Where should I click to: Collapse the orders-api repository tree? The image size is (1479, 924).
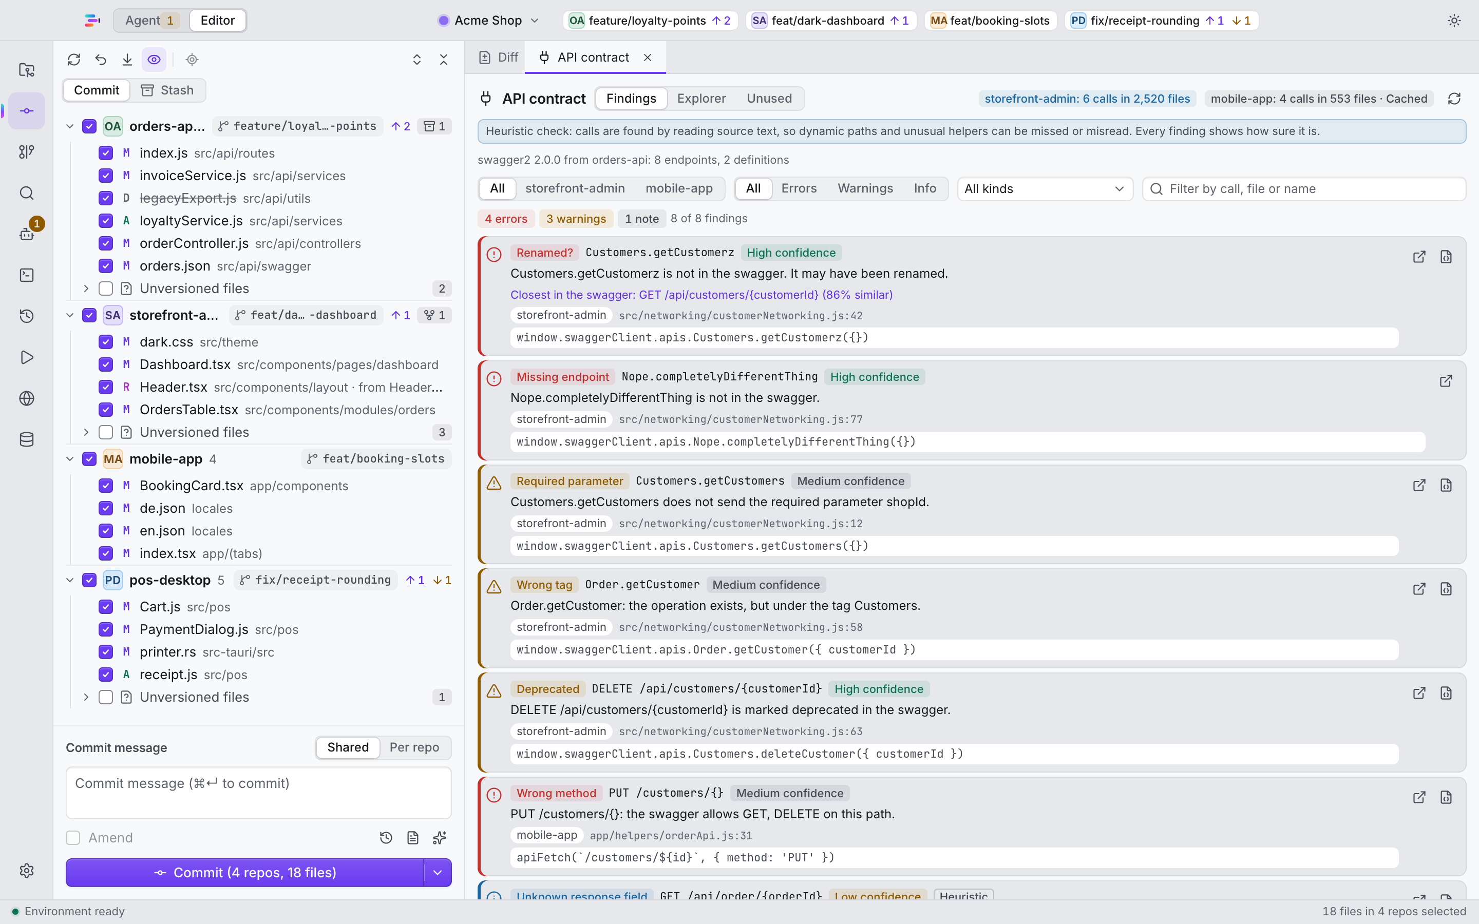click(x=70, y=126)
